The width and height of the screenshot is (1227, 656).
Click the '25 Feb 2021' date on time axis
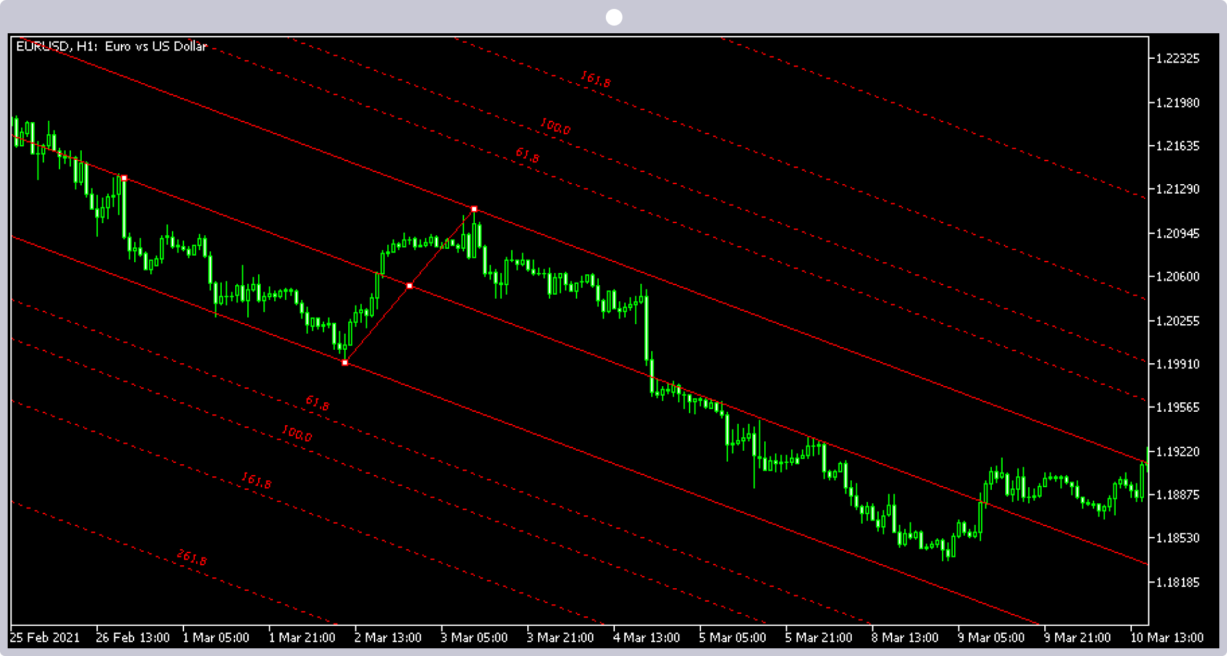pyautogui.click(x=45, y=637)
